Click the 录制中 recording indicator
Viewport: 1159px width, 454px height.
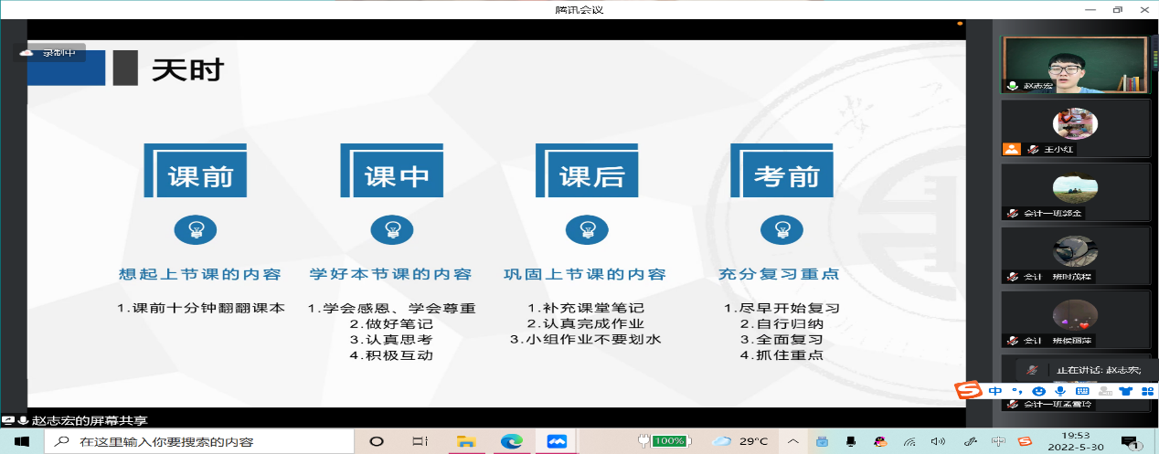(x=51, y=53)
